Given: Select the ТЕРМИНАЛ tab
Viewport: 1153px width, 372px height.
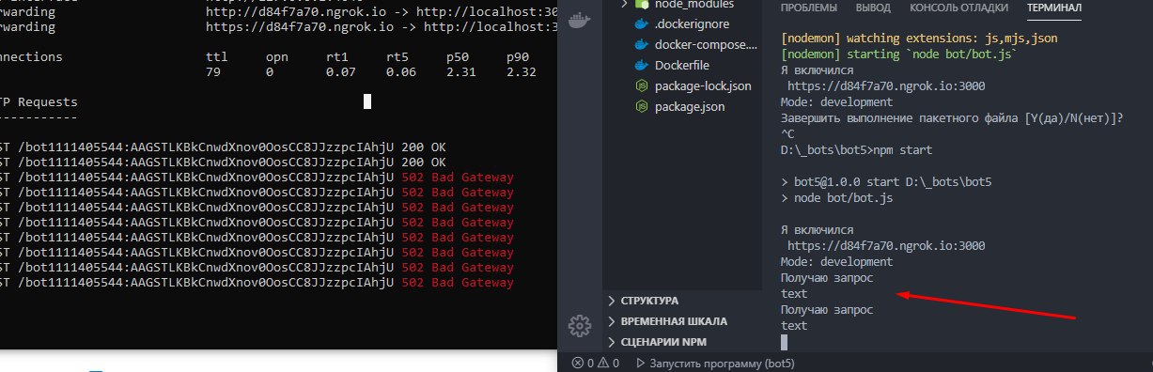Looking at the screenshot, I should click(x=1054, y=8).
